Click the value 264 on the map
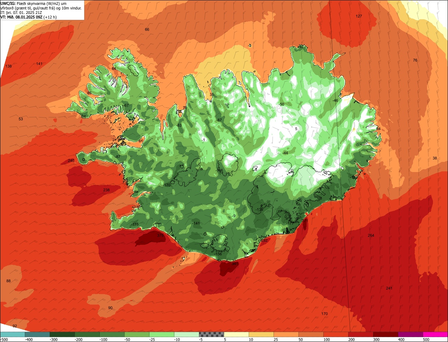 pos(371,236)
